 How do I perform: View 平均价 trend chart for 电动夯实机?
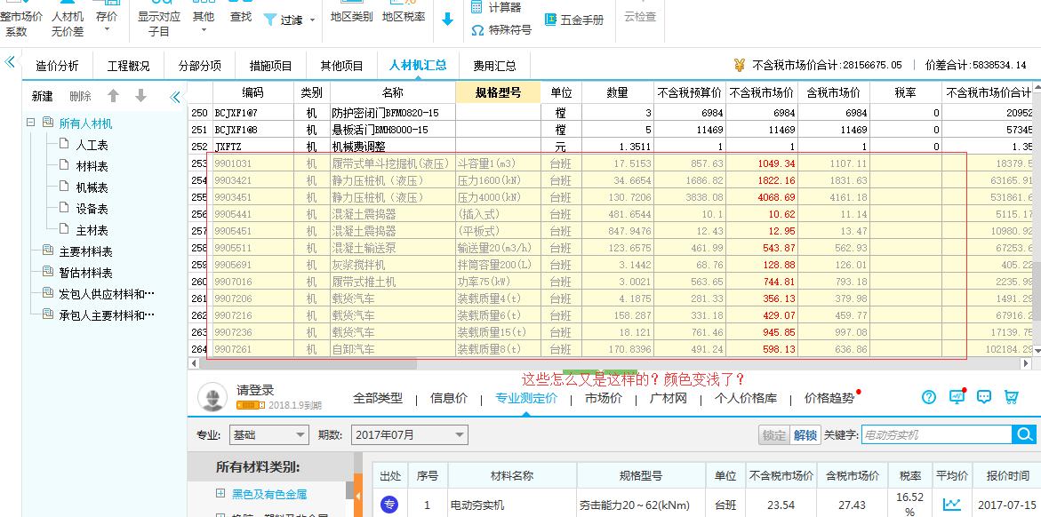pyautogui.click(x=952, y=505)
